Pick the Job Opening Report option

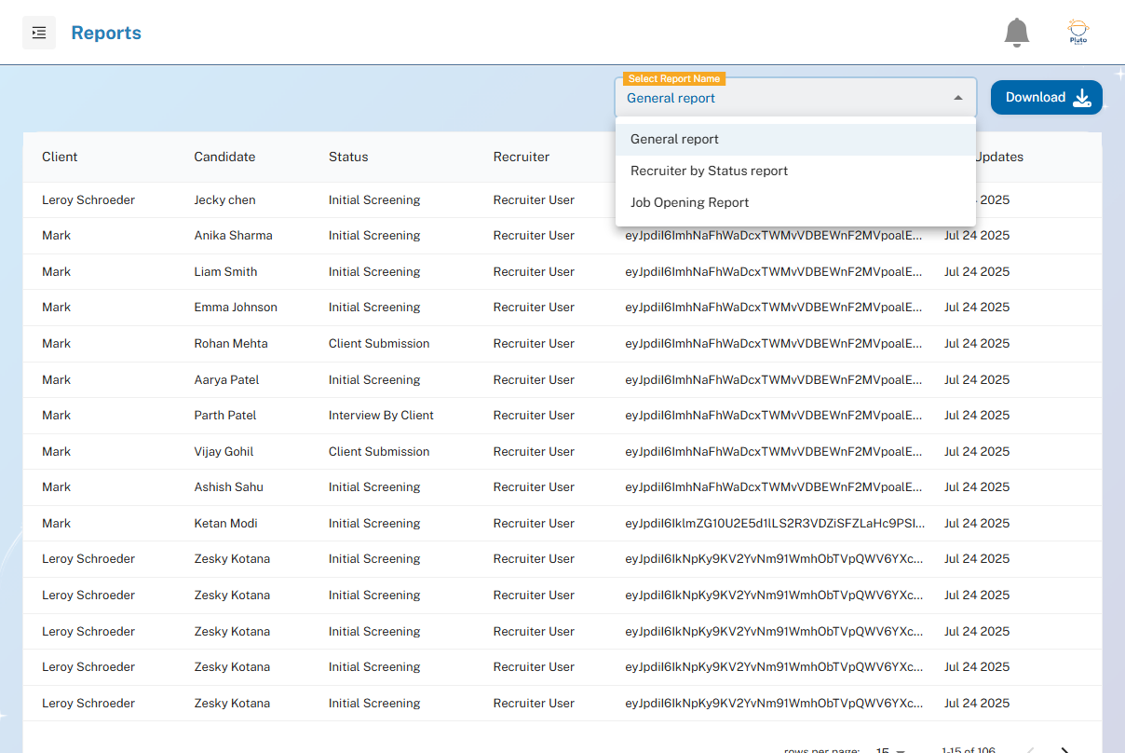(x=795, y=202)
